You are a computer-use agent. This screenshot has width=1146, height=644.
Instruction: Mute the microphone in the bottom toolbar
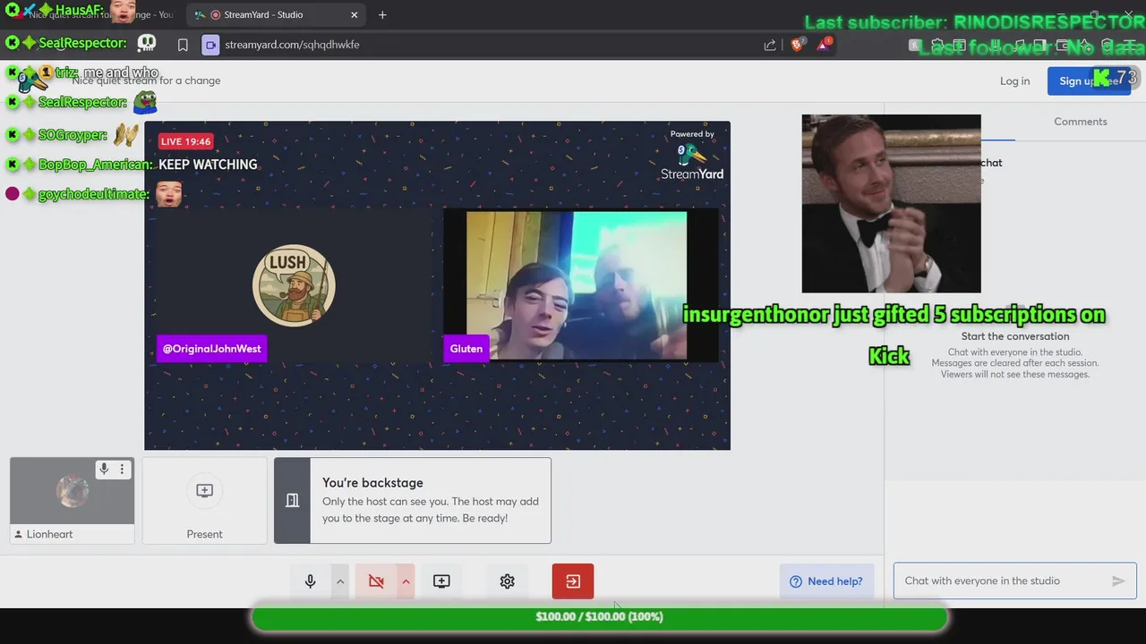[x=311, y=581]
